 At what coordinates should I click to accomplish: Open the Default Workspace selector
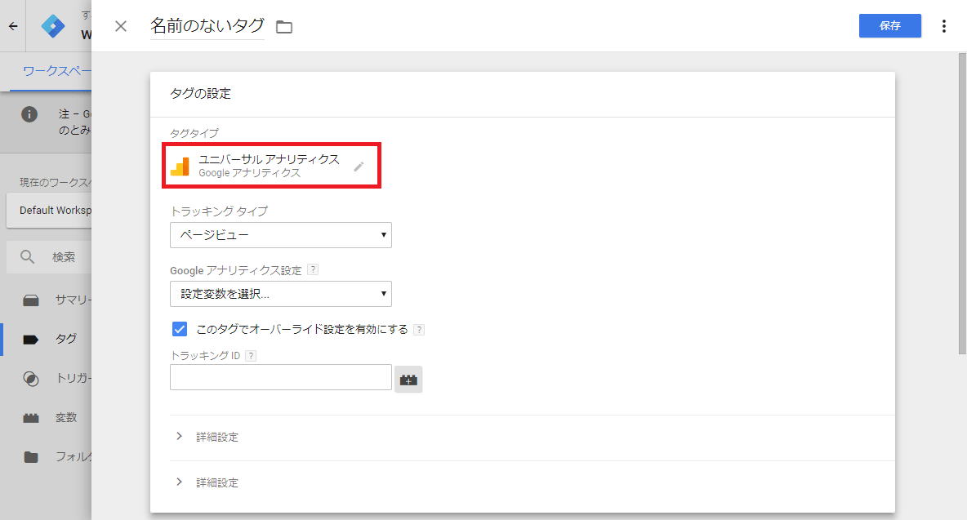coord(49,210)
